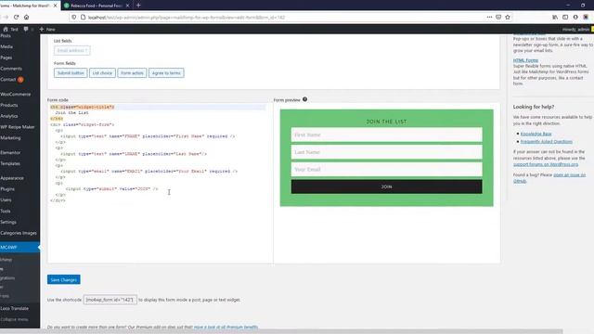Click the Save Changes button
This screenshot has height=334, width=594.
[x=64, y=279]
